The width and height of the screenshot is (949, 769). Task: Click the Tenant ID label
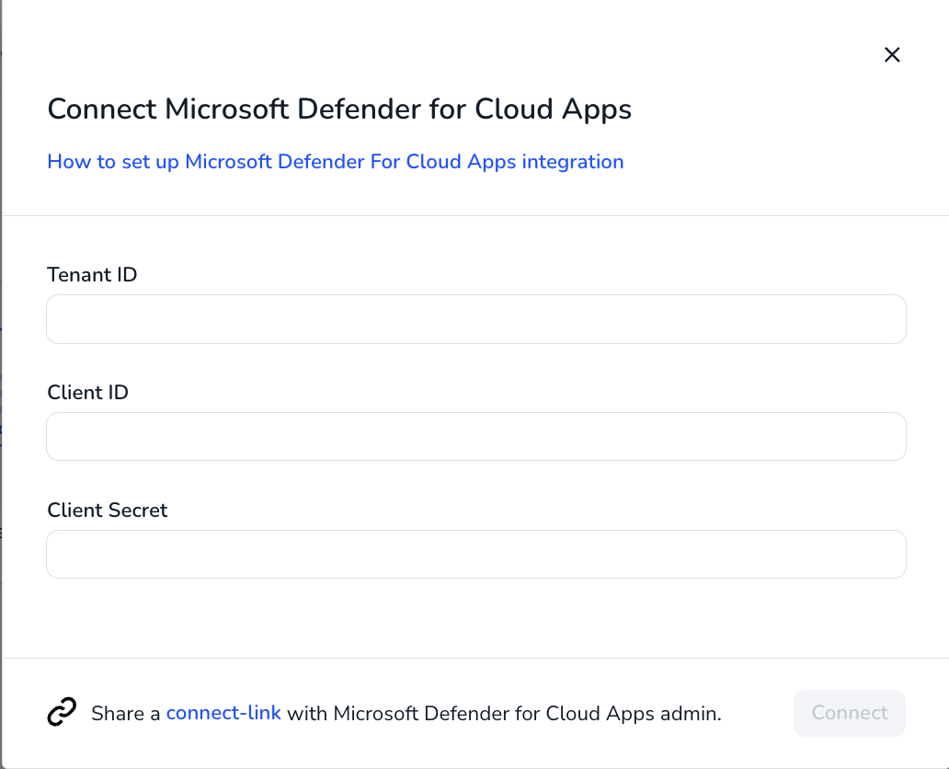pyautogui.click(x=92, y=275)
